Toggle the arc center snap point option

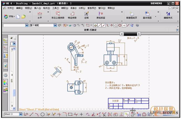[116, 25]
